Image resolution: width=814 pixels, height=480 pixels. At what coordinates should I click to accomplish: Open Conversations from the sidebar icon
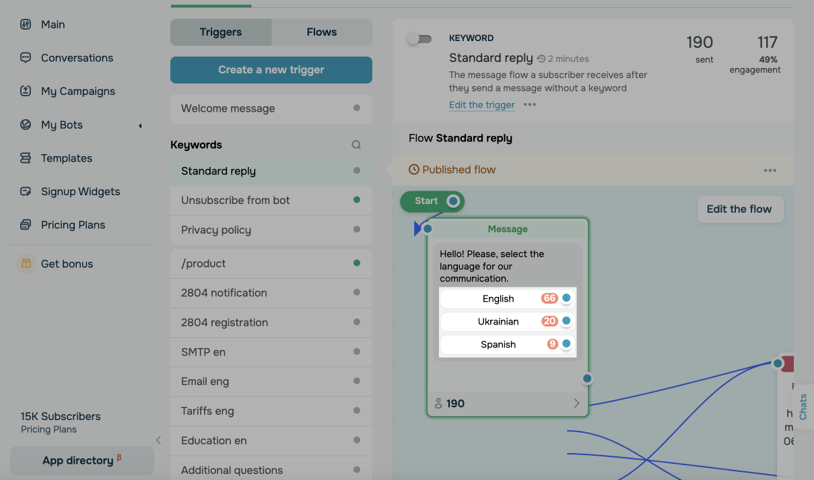(26, 58)
